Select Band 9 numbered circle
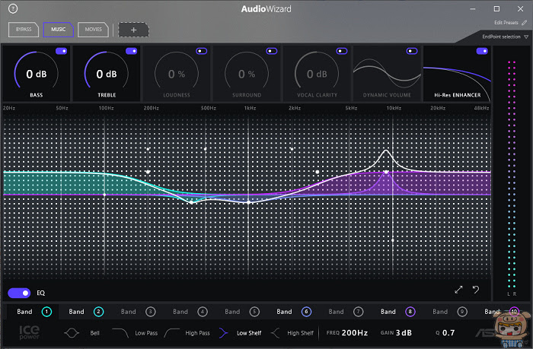This screenshot has height=349, width=533. (x=462, y=312)
